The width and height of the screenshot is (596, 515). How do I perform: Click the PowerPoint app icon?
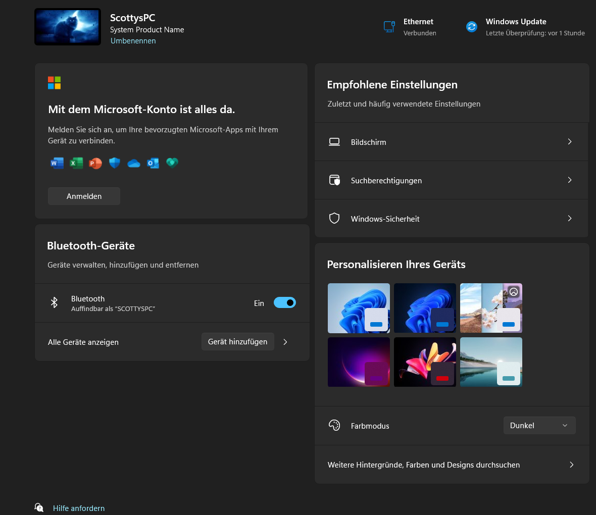coord(95,163)
